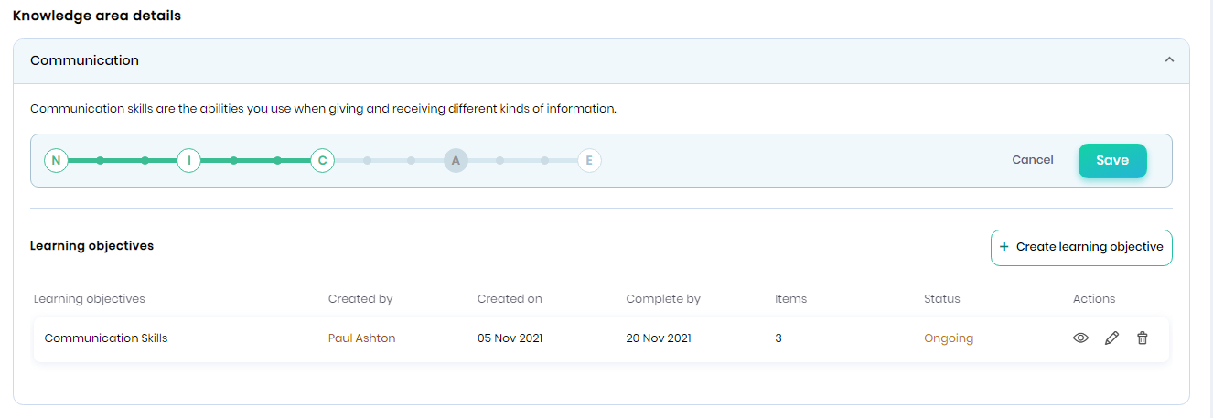Collapse the Communication panel using the chevron
1213x418 pixels.
tap(1168, 60)
